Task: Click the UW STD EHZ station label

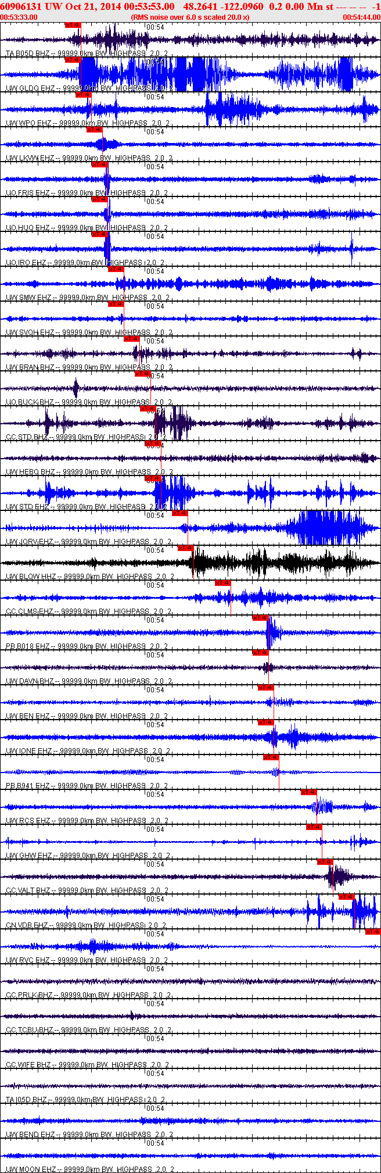Action: click(x=87, y=507)
